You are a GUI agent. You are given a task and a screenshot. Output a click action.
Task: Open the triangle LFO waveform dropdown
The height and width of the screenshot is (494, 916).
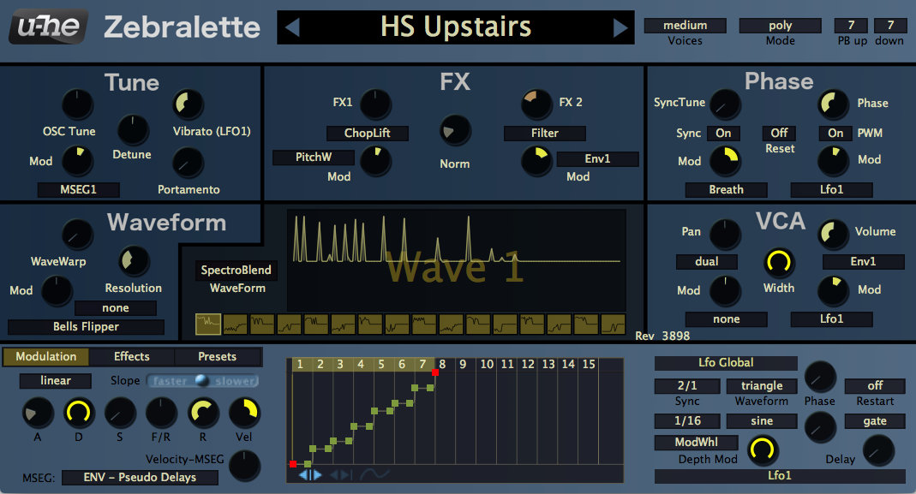tap(762, 385)
